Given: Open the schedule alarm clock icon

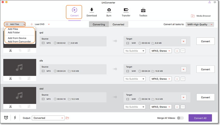Looking at the screenshot, I should click(6, 118).
